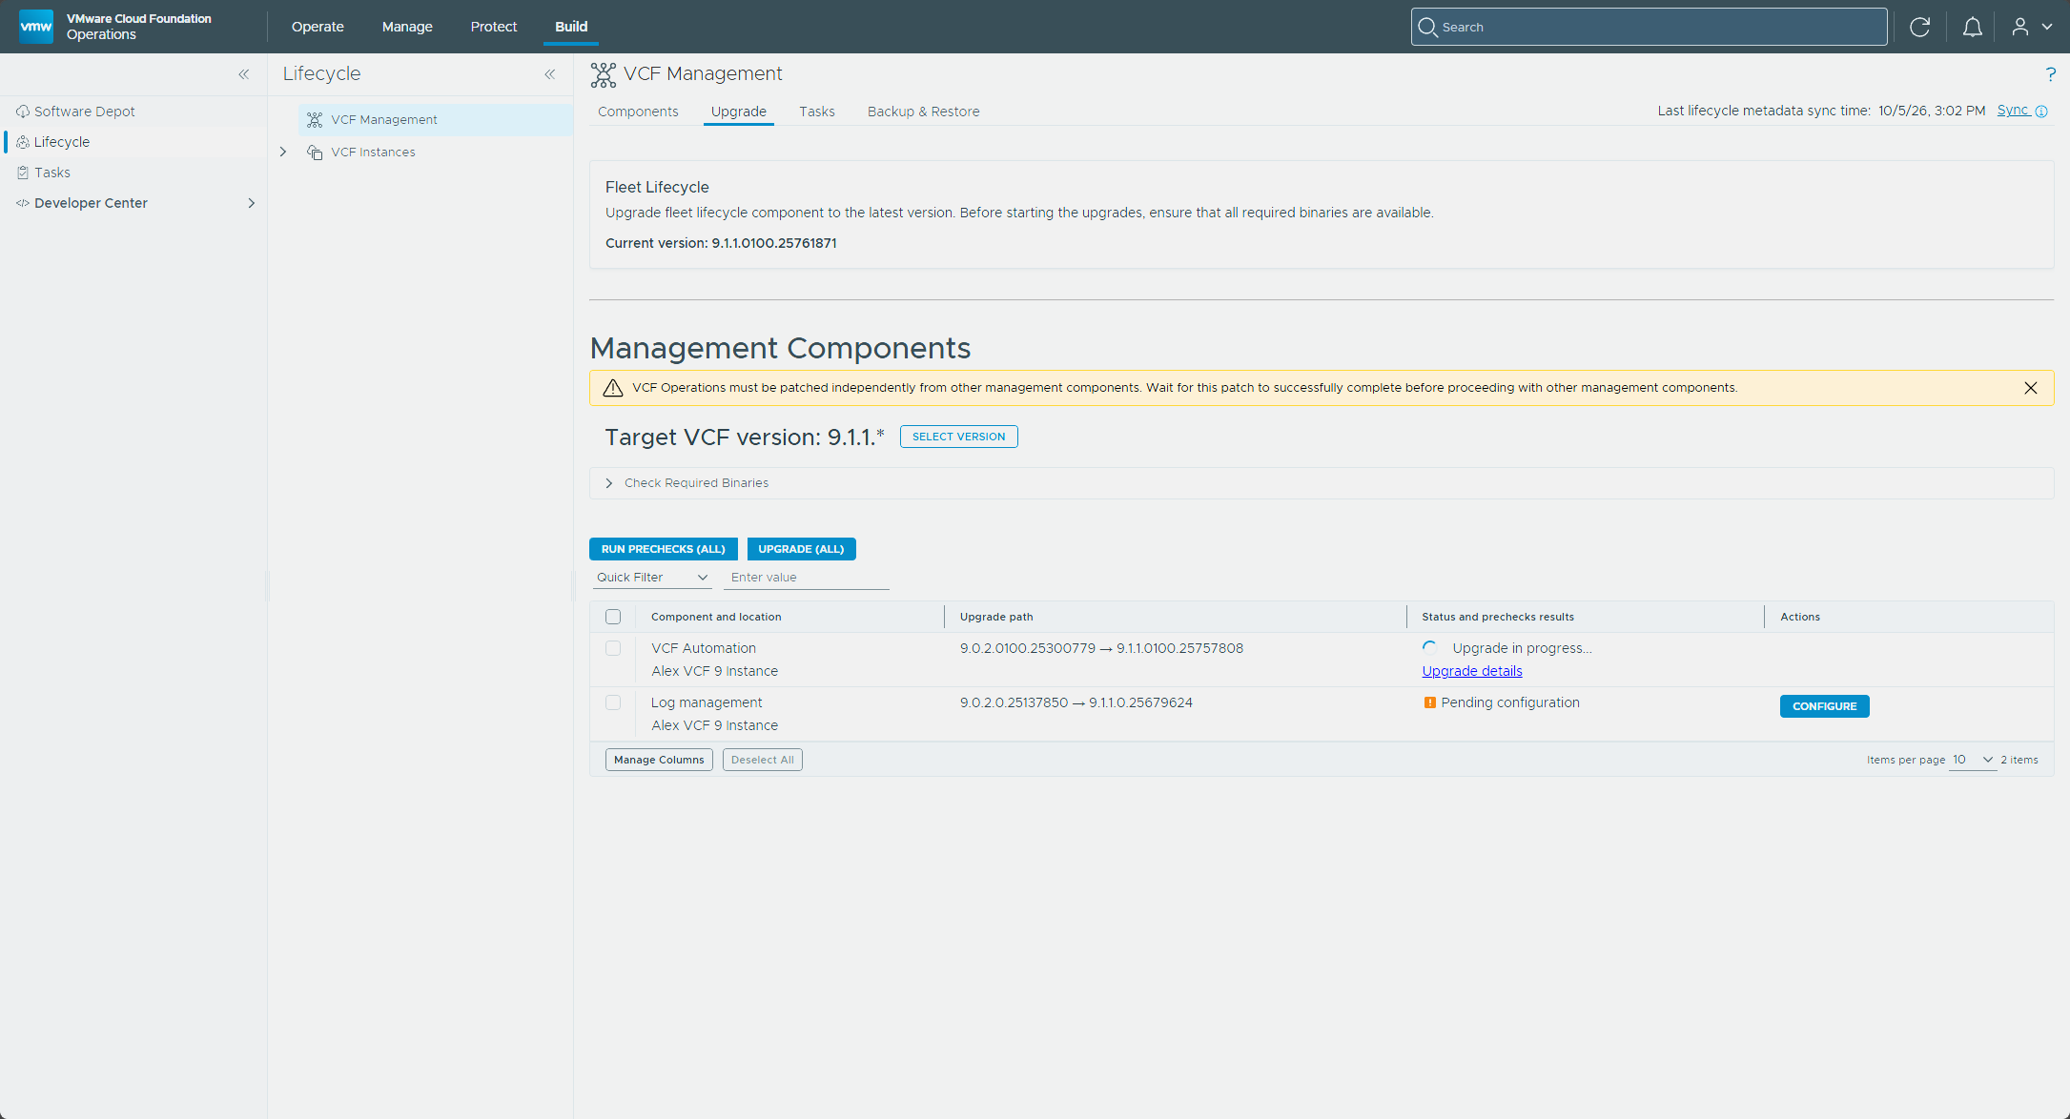Open the Backup & Restore tab

[x=923, y=112]
